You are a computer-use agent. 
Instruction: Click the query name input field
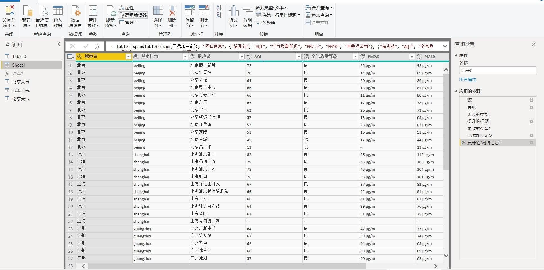497,70
